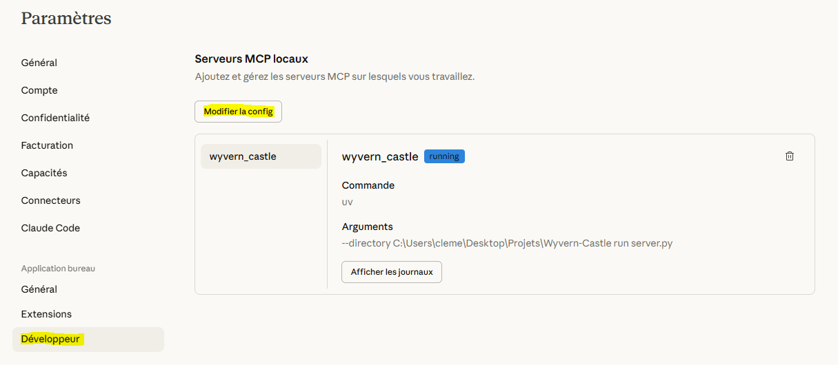Click the Modifier la config button
838x365 pixels.
click(x=238, y=112)
